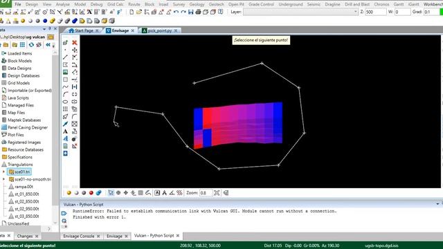Screen dimensions: 443x249
Task: Open the Design menu
Action: click(32, 4)
